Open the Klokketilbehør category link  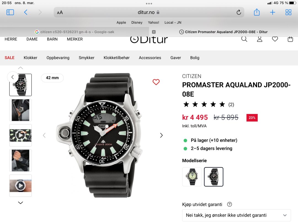pos(116,58)
